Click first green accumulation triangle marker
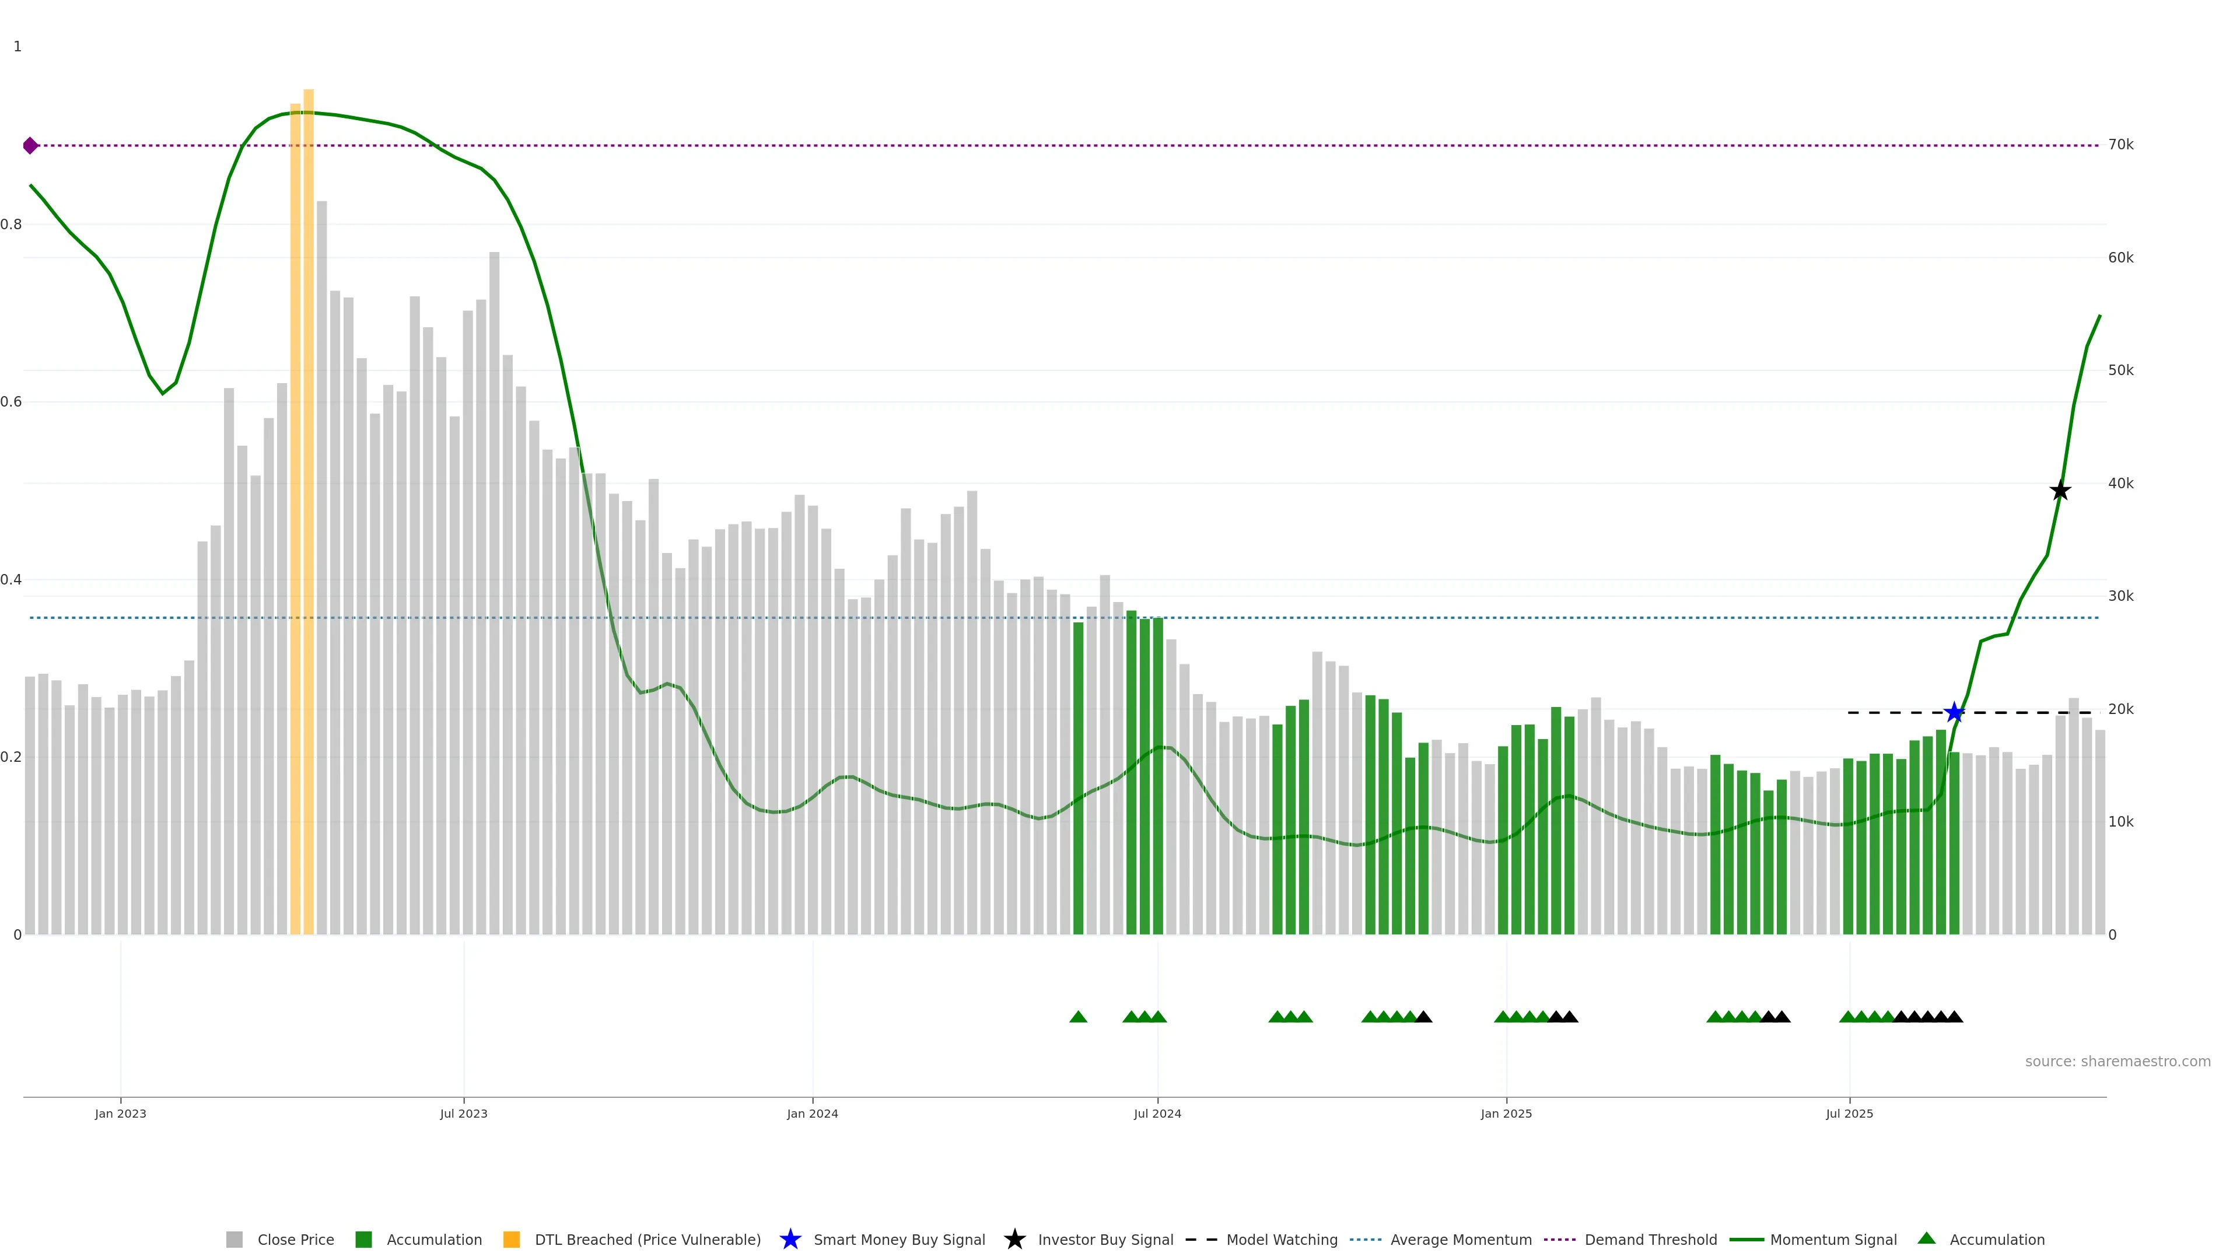 pos(1077,1017)
